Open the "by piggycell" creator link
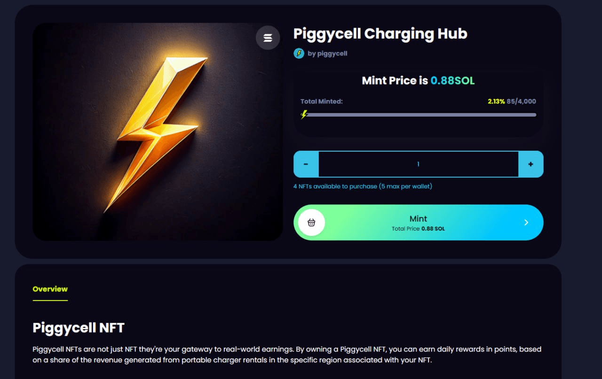 click(327, 54)
